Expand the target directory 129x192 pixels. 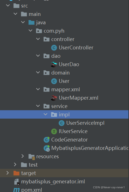coord(8,173)
